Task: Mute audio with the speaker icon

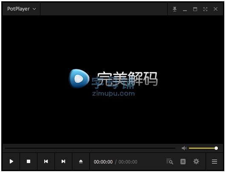Action: click(x=184, y=148)
